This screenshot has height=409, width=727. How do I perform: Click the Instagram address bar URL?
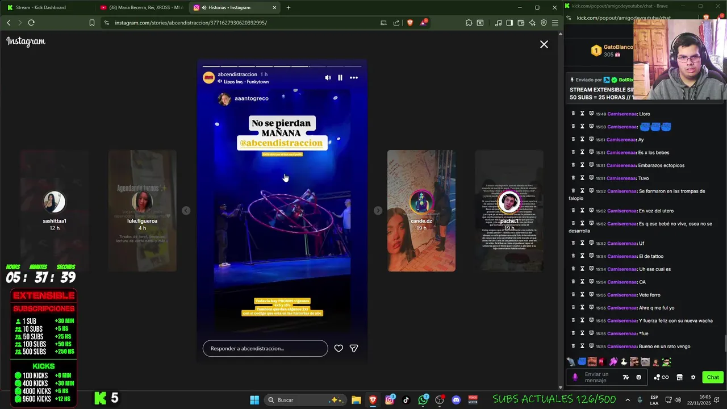[x=191, y=23]
